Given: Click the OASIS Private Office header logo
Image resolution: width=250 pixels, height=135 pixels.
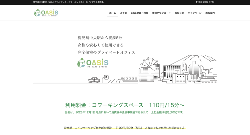Looking at the screenshot, I should [46, 13].
